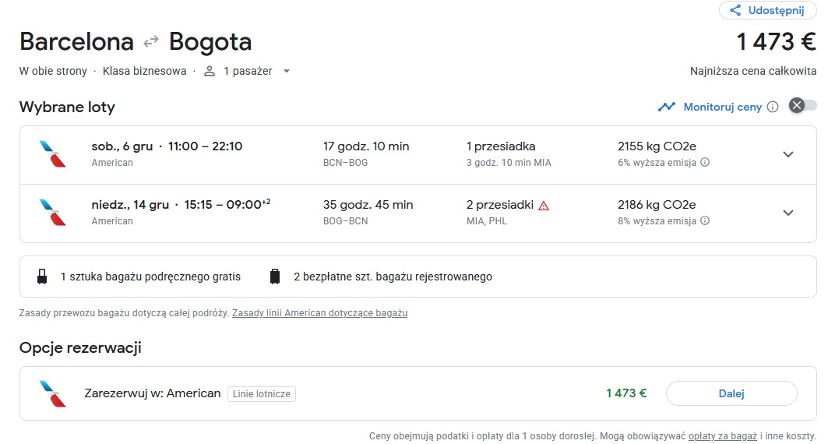The image size is (828, 444).
Task: Click the red warning triangle by 2 przesiadki
Action: click(x=544, y=206)
